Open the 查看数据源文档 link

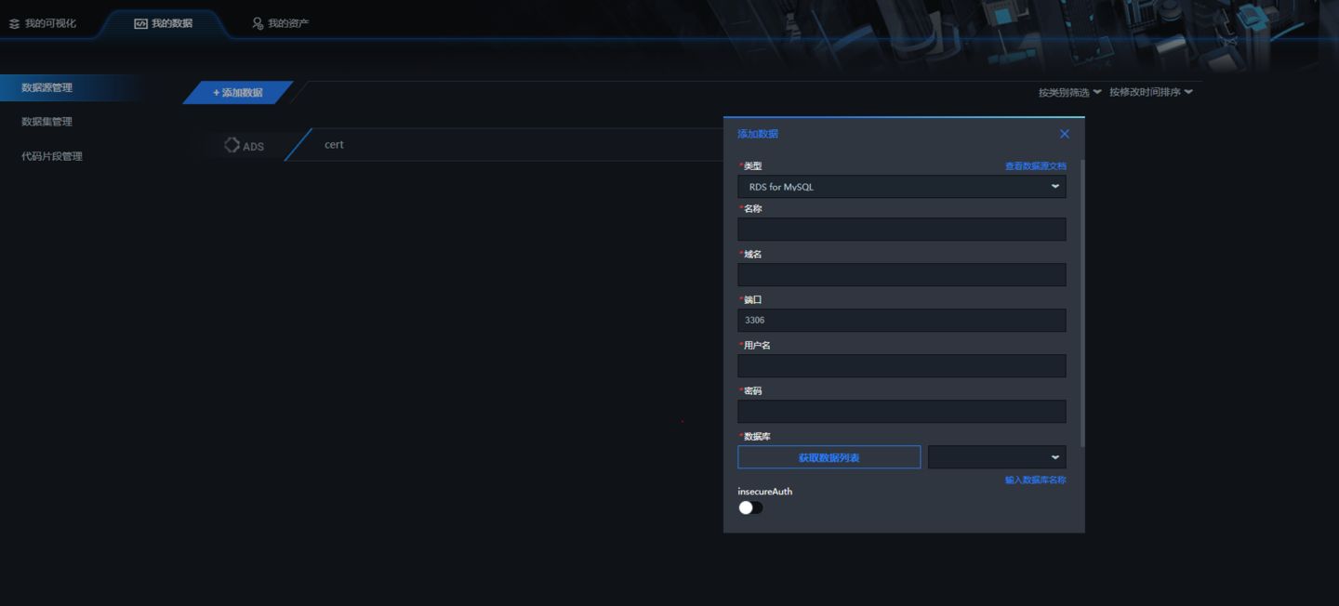(1035, 165)
